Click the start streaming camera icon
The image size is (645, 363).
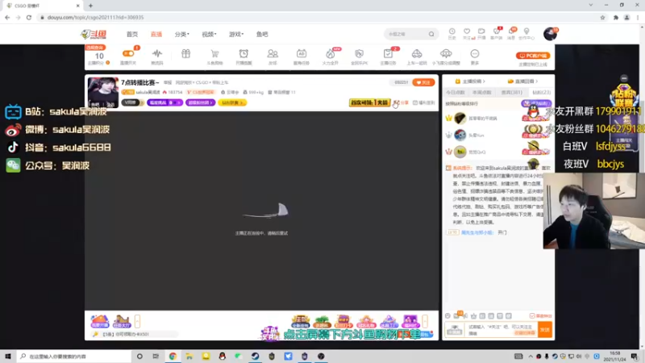481,33
